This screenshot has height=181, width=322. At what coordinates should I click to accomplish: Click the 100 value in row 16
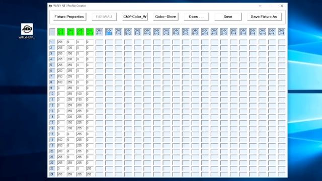coord(70,128)
